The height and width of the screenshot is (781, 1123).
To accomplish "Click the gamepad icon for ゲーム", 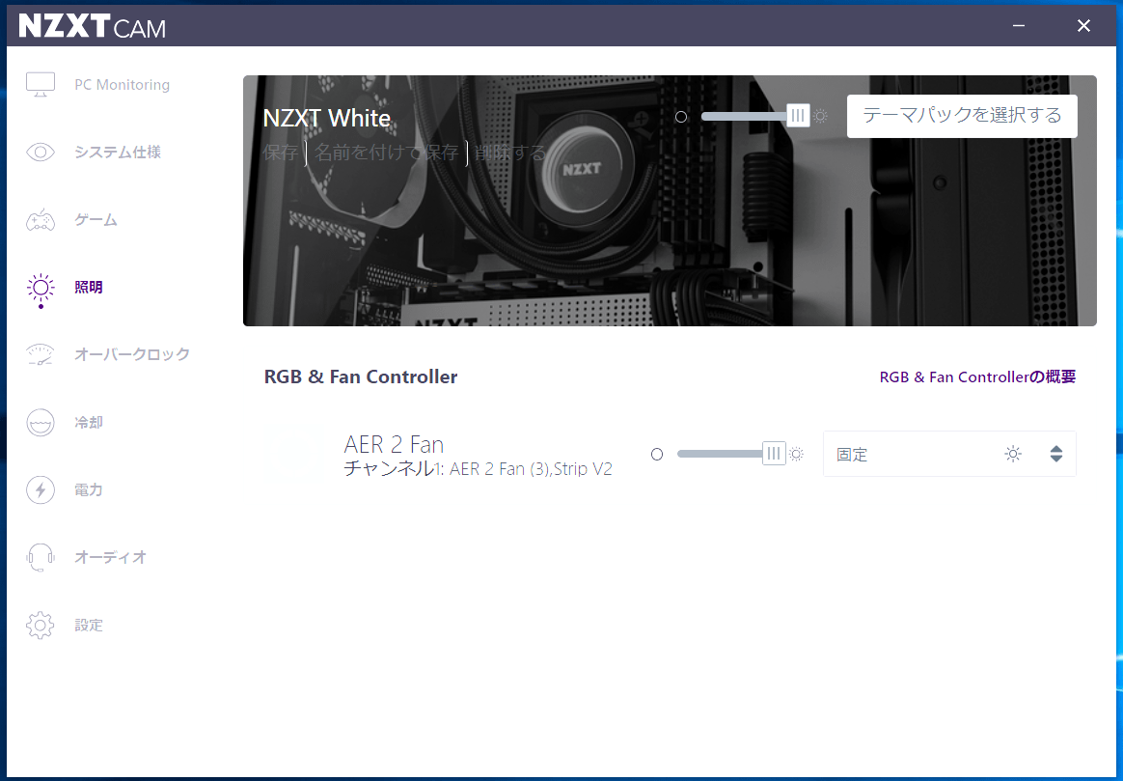I will [x=41, y=220].
